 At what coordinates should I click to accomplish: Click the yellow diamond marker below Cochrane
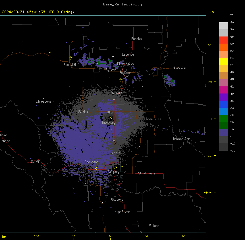point(97,168)
